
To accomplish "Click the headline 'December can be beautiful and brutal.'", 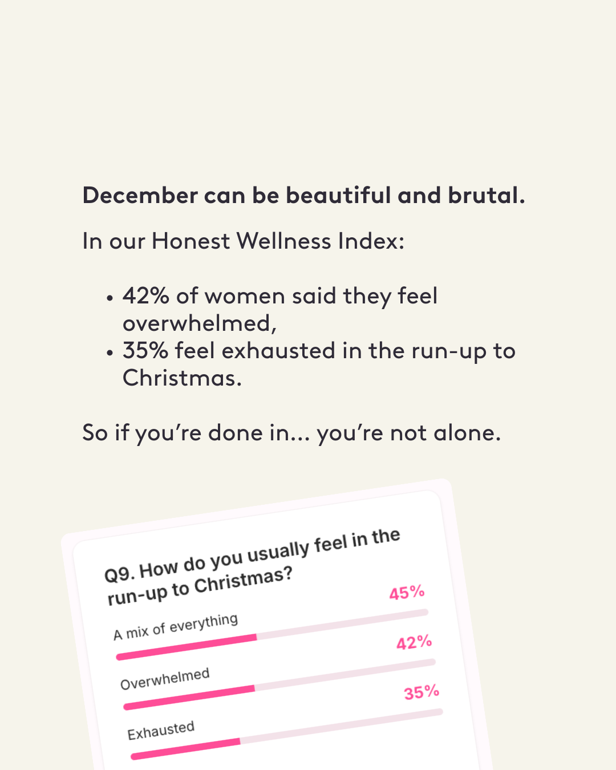I will (x=303, y=196).
